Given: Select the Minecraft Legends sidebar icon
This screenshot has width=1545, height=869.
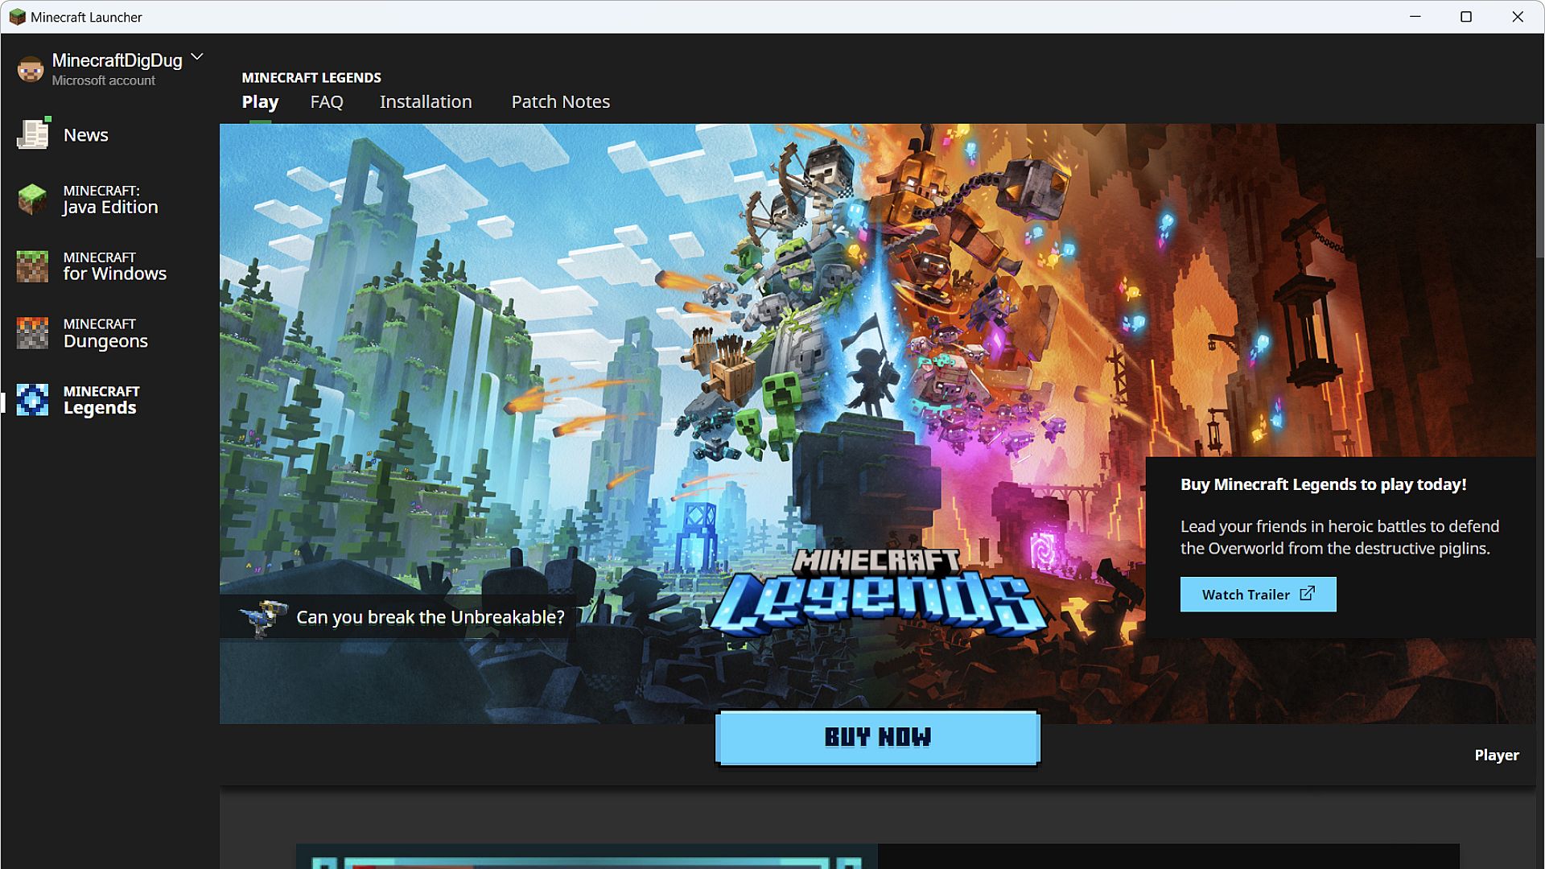Looking at the screenshot, I should pyautogui.click(x=33, y=400).
